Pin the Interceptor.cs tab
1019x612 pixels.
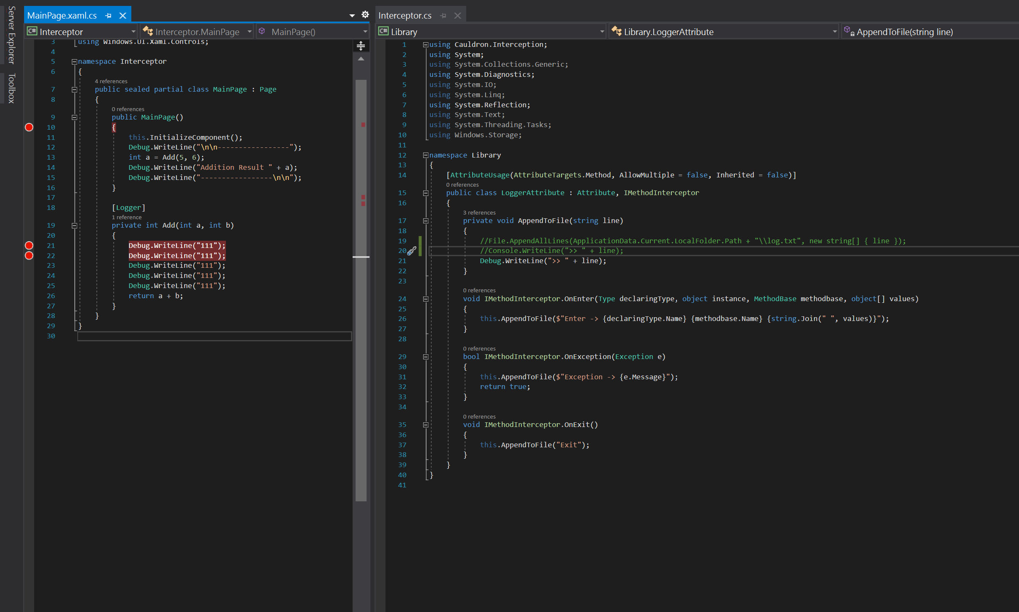443,15
